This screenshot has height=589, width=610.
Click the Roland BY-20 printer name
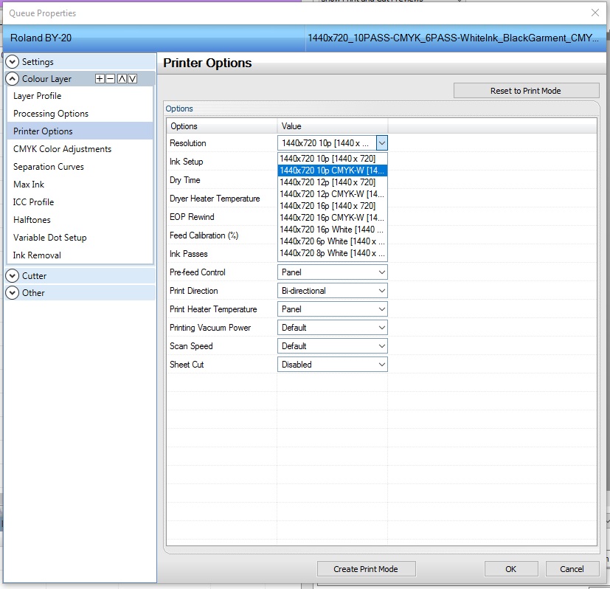click(x=41, y=38)
